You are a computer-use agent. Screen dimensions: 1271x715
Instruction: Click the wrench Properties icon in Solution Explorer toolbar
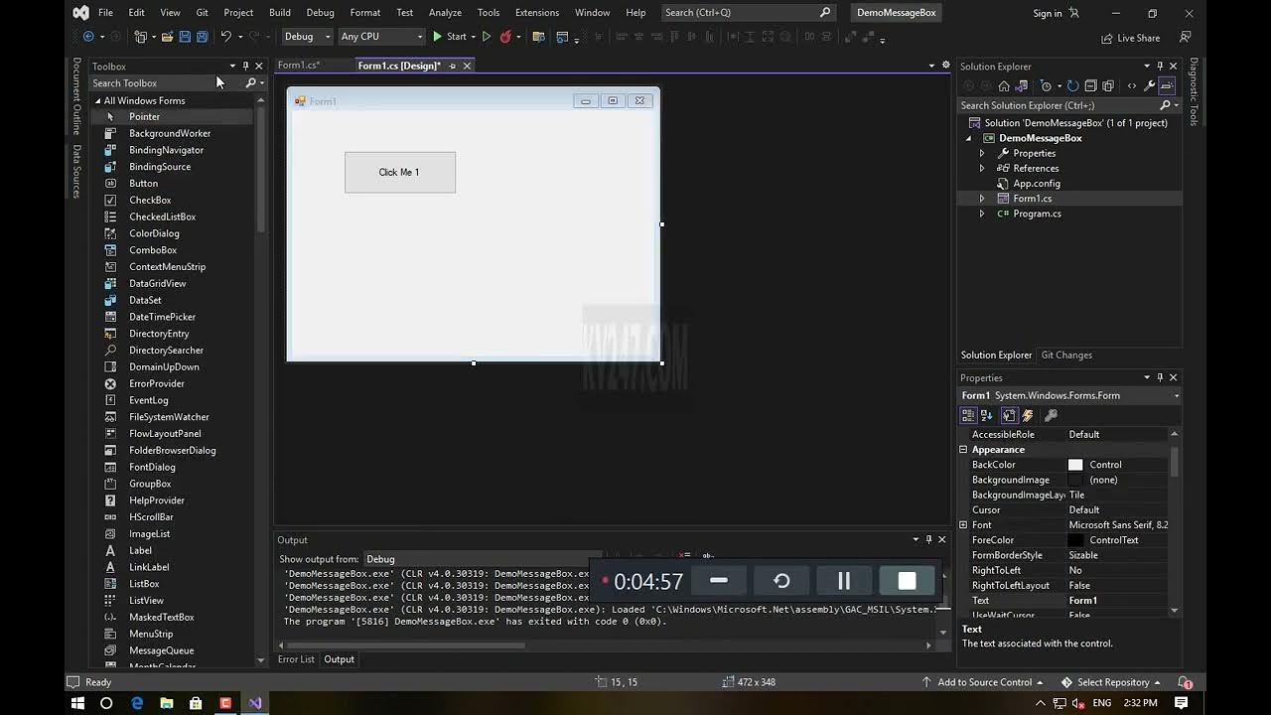tap(1149, 86)
